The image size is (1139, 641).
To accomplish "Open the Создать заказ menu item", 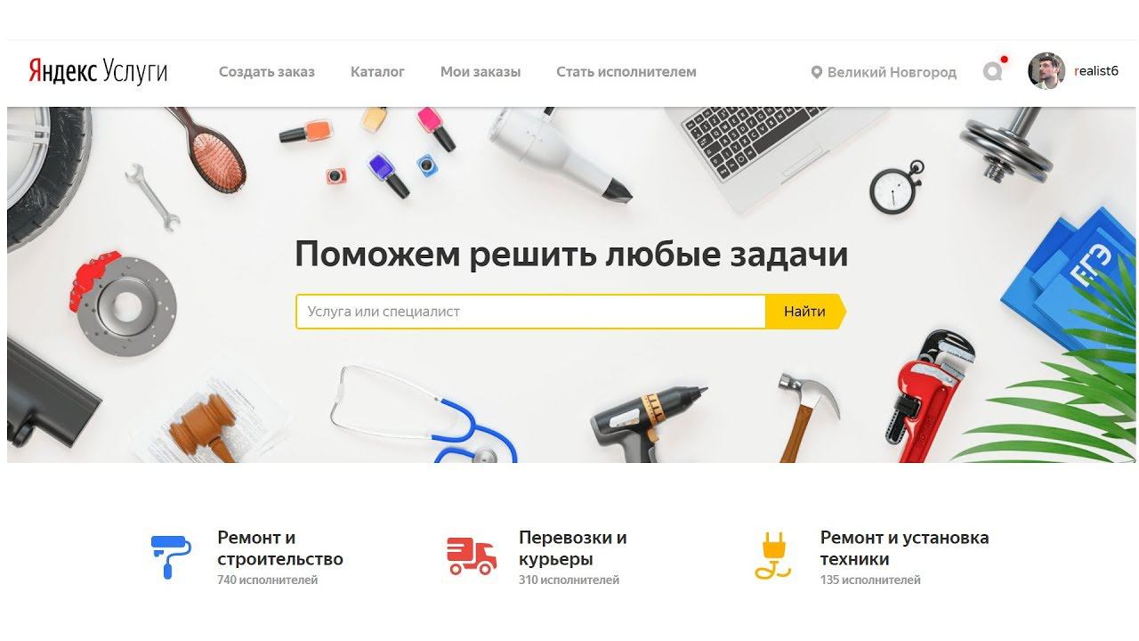I will click(267, 72).
